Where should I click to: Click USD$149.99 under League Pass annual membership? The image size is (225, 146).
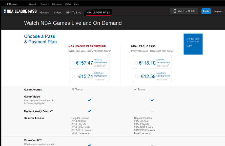coord(162,66)
